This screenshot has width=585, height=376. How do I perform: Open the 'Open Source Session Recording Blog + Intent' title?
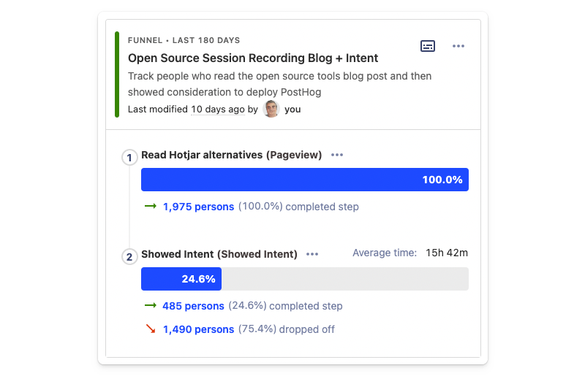click(x=253, y=58)
